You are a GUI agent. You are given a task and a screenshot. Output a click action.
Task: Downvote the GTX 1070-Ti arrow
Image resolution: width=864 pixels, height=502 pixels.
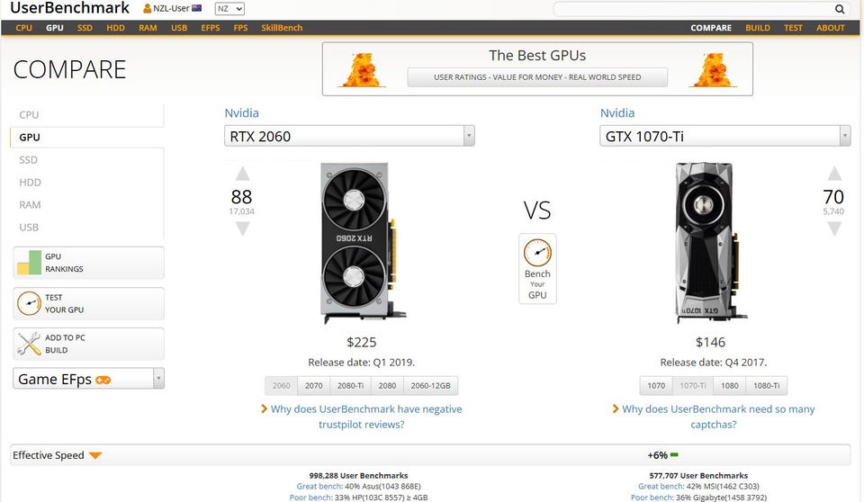pyautogui.click(x=834, y=229)
